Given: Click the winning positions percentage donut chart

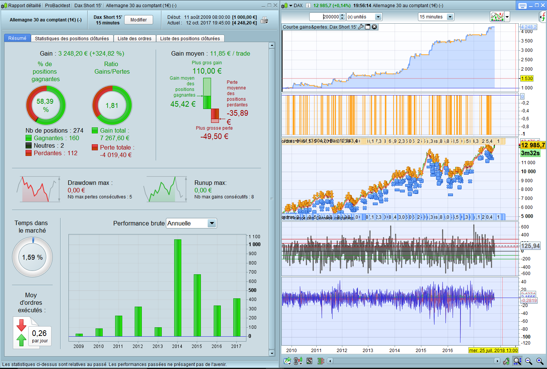Looking at the screenshot, I should pyautogui.click(x=46, y=105).
